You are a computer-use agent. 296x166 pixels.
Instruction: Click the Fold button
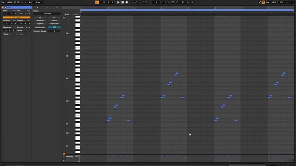67,14
